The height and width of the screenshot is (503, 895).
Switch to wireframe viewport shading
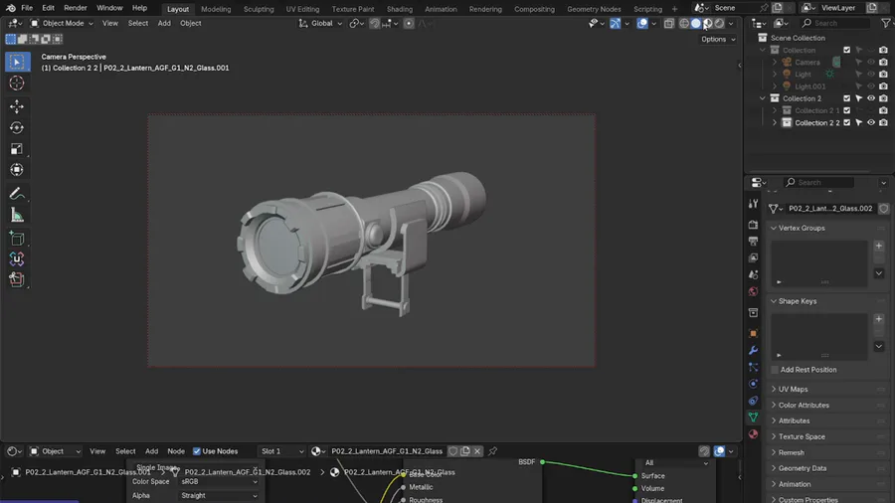684,24
